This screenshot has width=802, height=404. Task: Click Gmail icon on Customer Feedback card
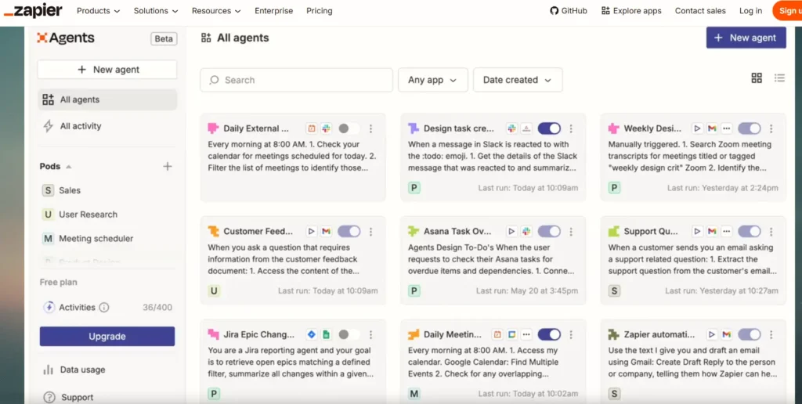coord(327,231)
